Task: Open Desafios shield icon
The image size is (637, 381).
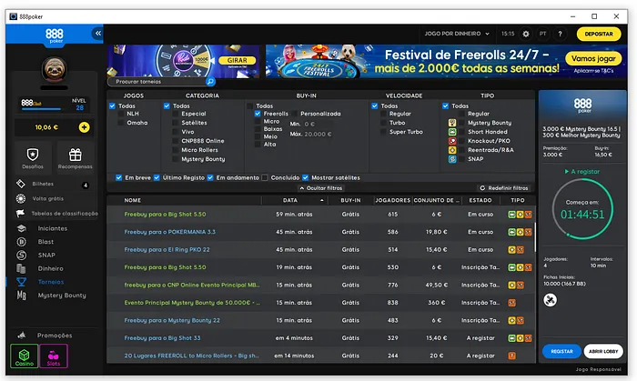Action: click(x=33, y=155)
